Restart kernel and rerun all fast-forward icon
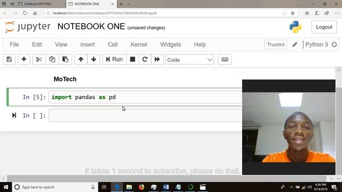The image size is (342, 192). [x=157, y=59]
